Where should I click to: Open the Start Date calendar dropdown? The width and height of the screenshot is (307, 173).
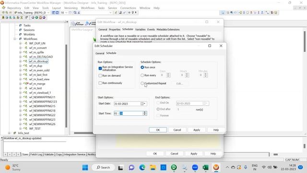pyautogui.click(x=143, y=104)
